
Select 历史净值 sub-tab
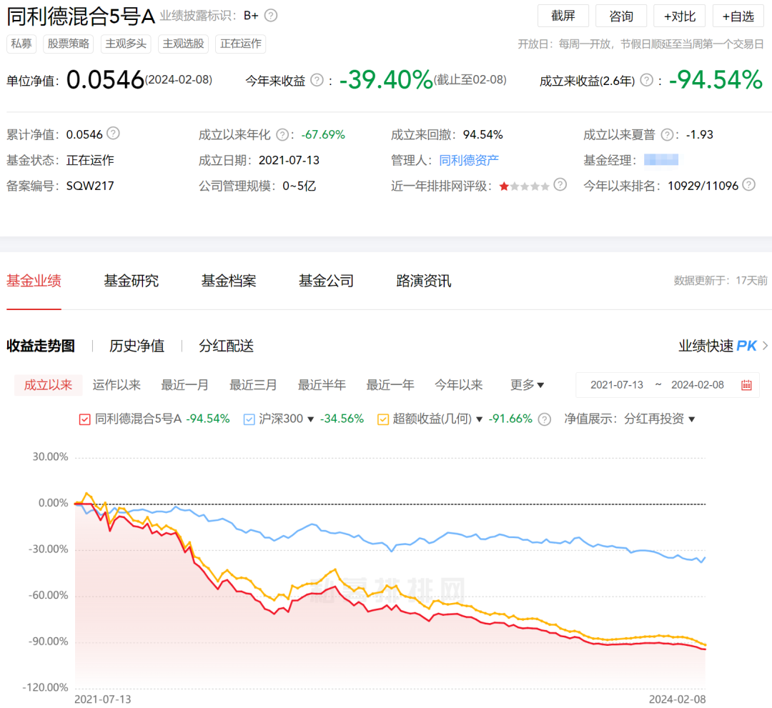pos(137,346)
